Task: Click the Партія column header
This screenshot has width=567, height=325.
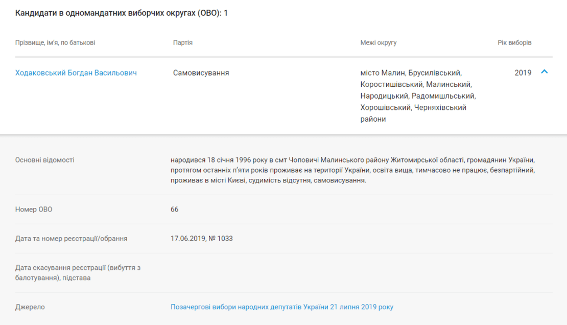Action: [x=182, y=43]
